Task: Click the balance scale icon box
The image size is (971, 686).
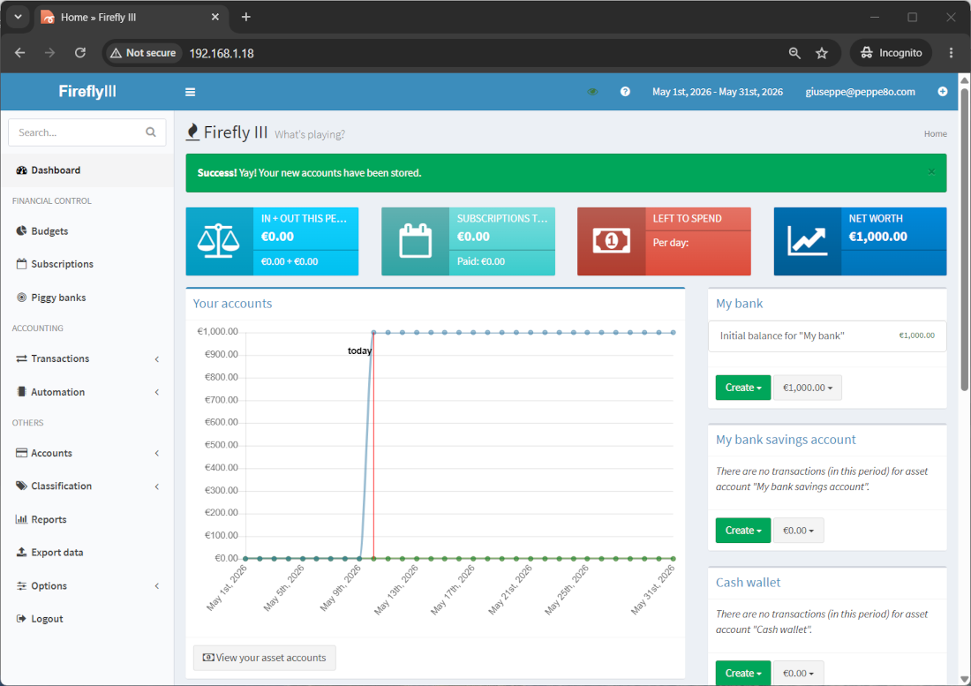Action: click(x=219, y=241)
